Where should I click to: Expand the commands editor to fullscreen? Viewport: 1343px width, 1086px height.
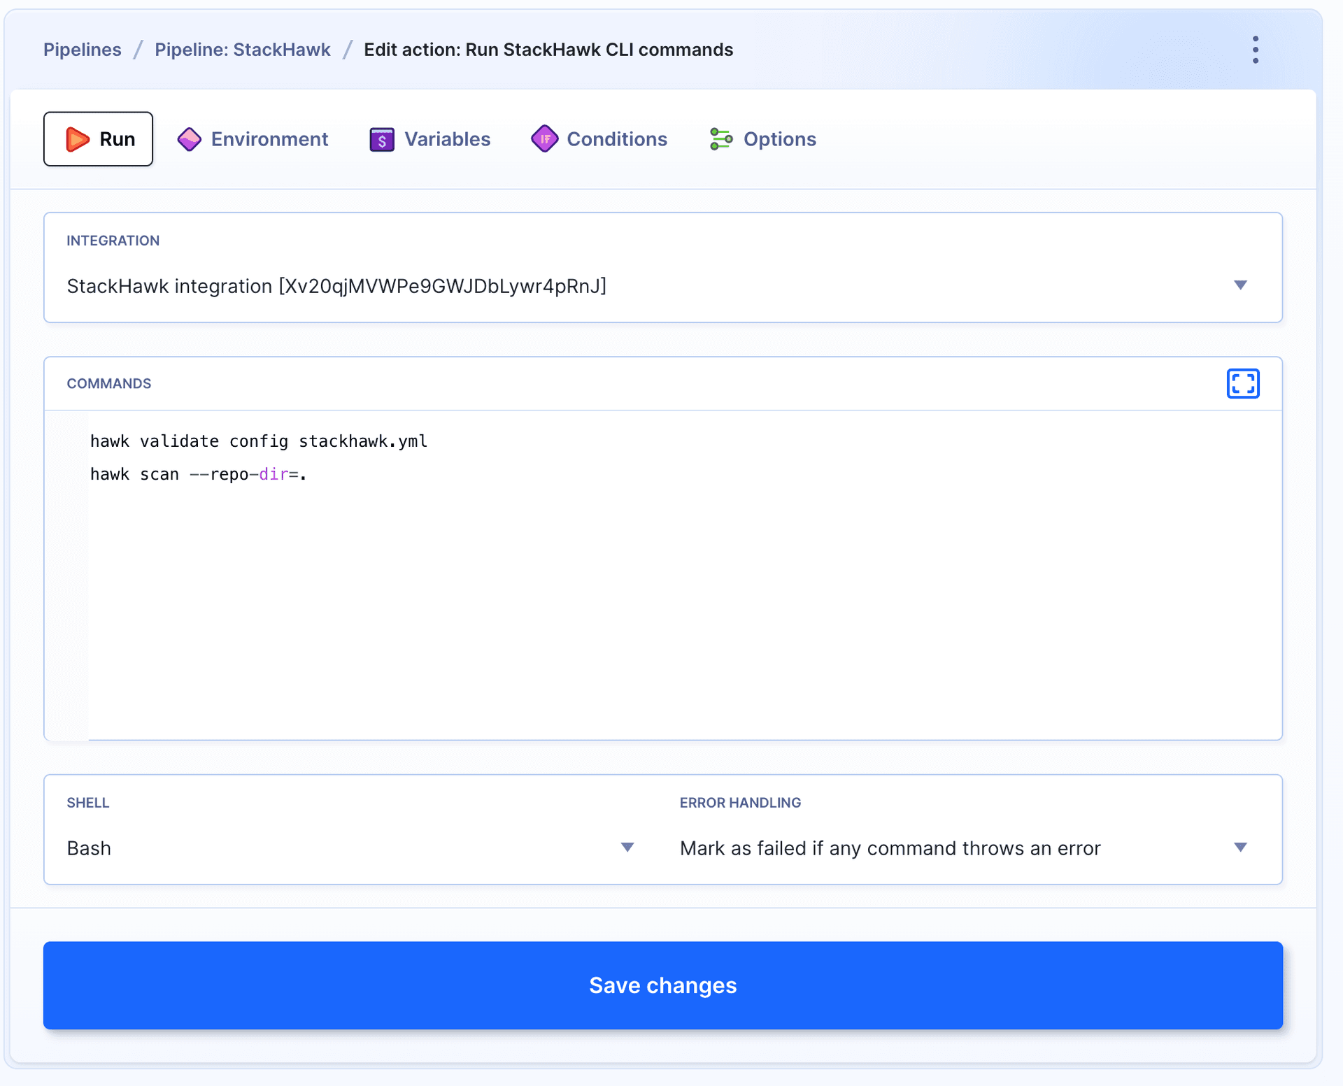pyautogui.click(x=1242, y=383)
